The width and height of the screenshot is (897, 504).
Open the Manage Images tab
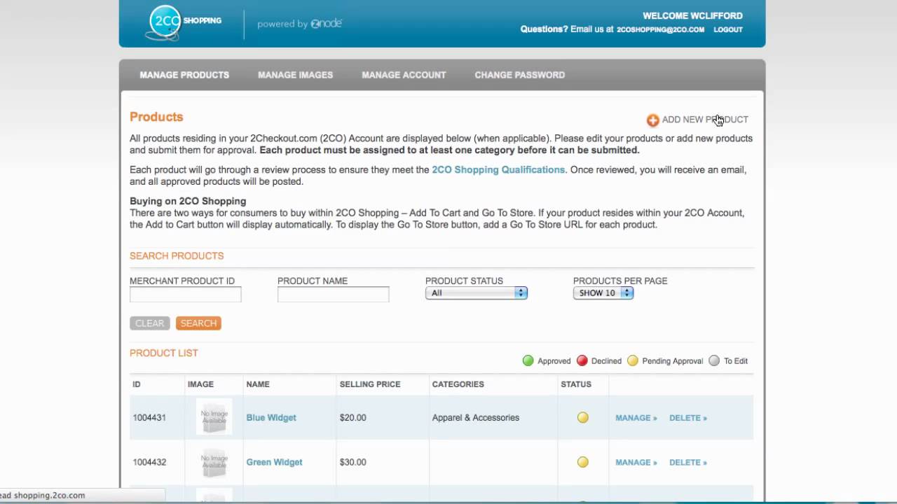(295, 75)
